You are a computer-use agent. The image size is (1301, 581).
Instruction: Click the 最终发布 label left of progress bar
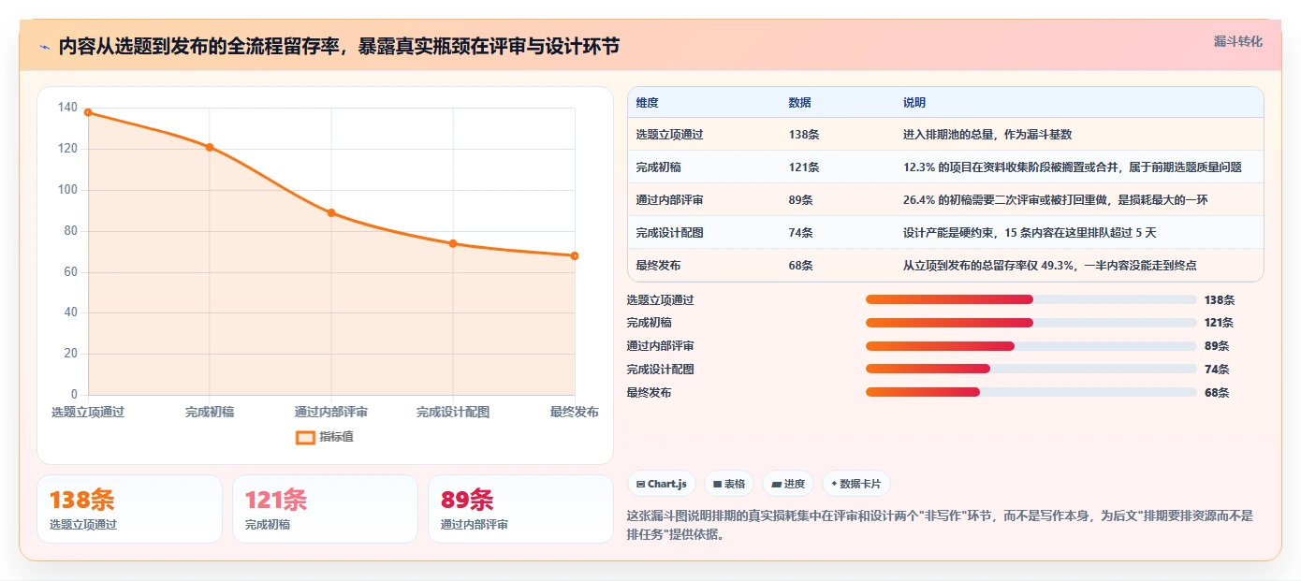point(649,393)
